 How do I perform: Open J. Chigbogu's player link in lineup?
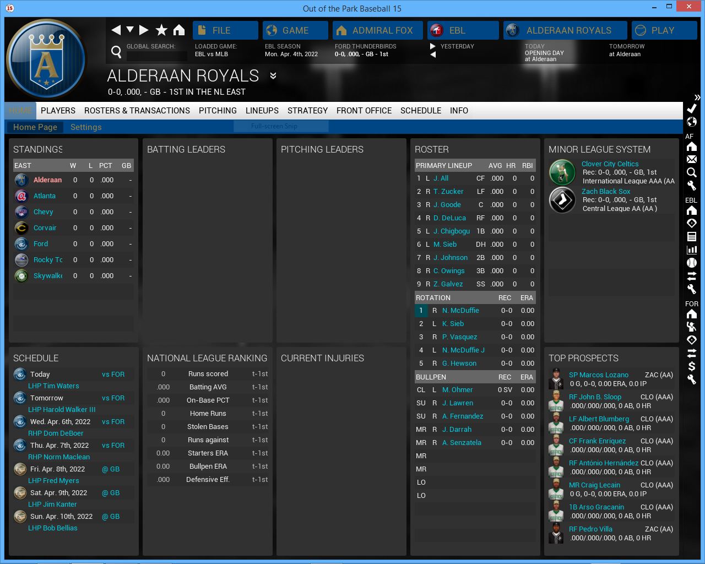[451, 231]
